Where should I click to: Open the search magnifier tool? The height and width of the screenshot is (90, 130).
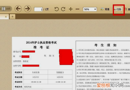click(x=125, y=9)
